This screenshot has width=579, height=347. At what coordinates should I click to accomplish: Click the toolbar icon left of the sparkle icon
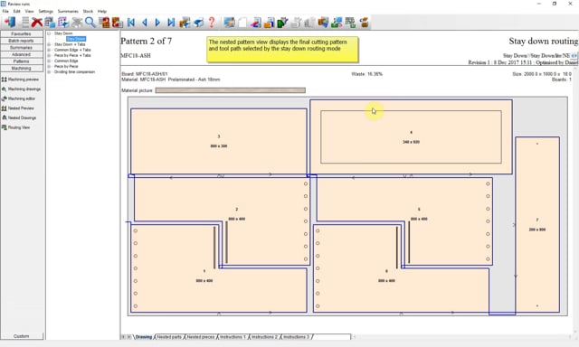pos(50,22)
